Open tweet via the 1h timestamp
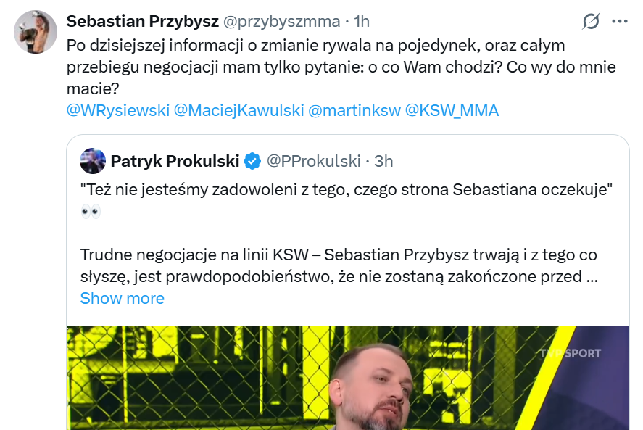 tap(361, 22)
